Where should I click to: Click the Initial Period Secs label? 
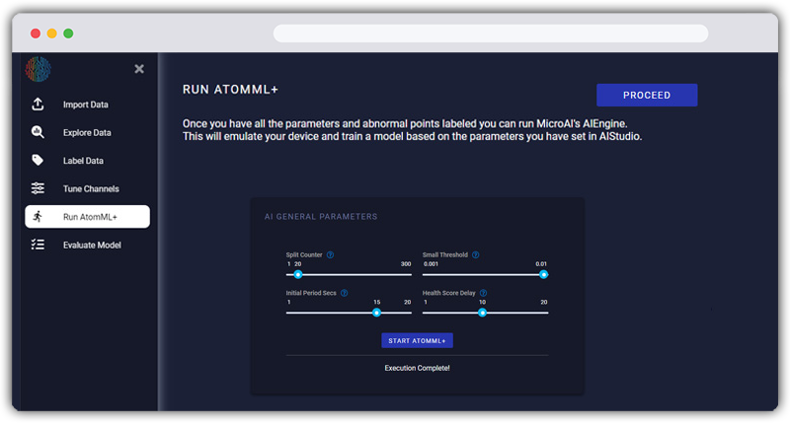(311, 293)
